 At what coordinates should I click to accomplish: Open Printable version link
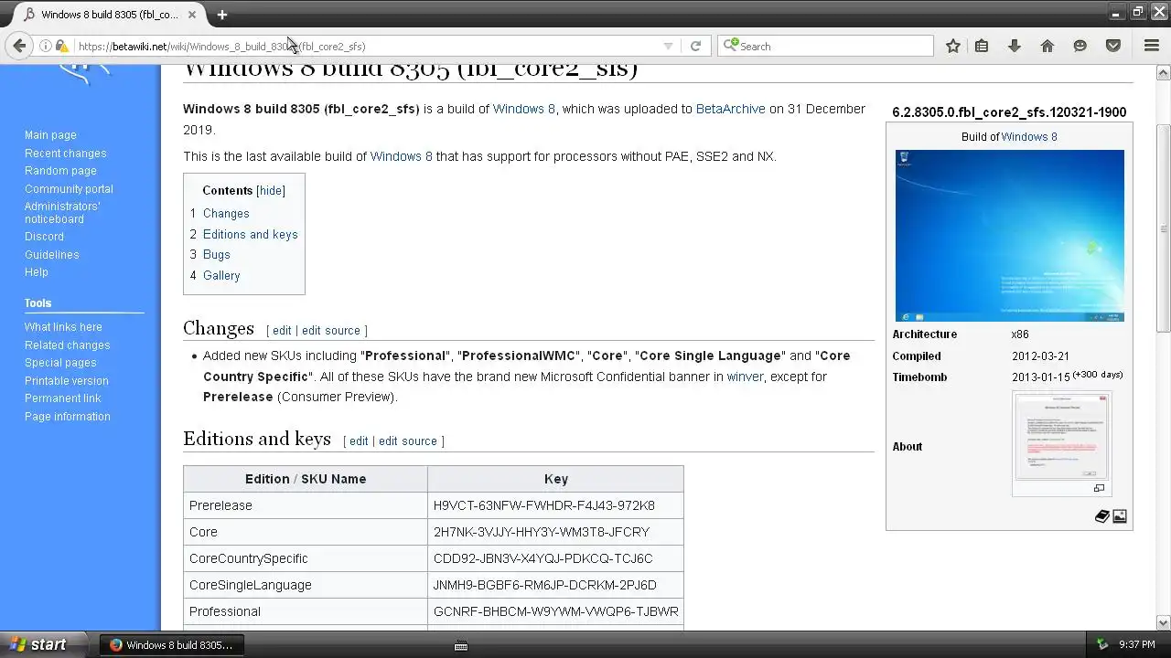(x=66, y=381)
